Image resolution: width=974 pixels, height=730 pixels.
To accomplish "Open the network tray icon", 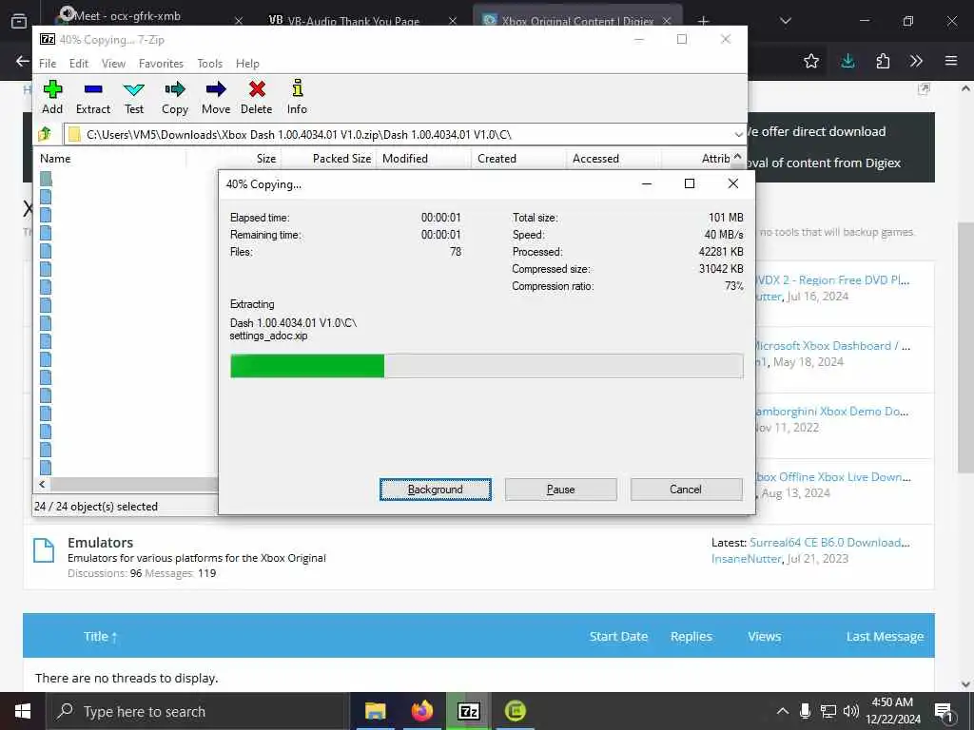I will pos(828,711).
